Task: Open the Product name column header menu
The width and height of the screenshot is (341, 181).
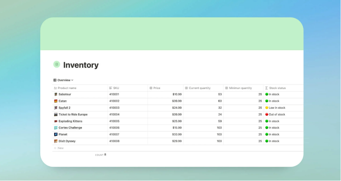Action: pyautogui.click(x=67, y=88)
